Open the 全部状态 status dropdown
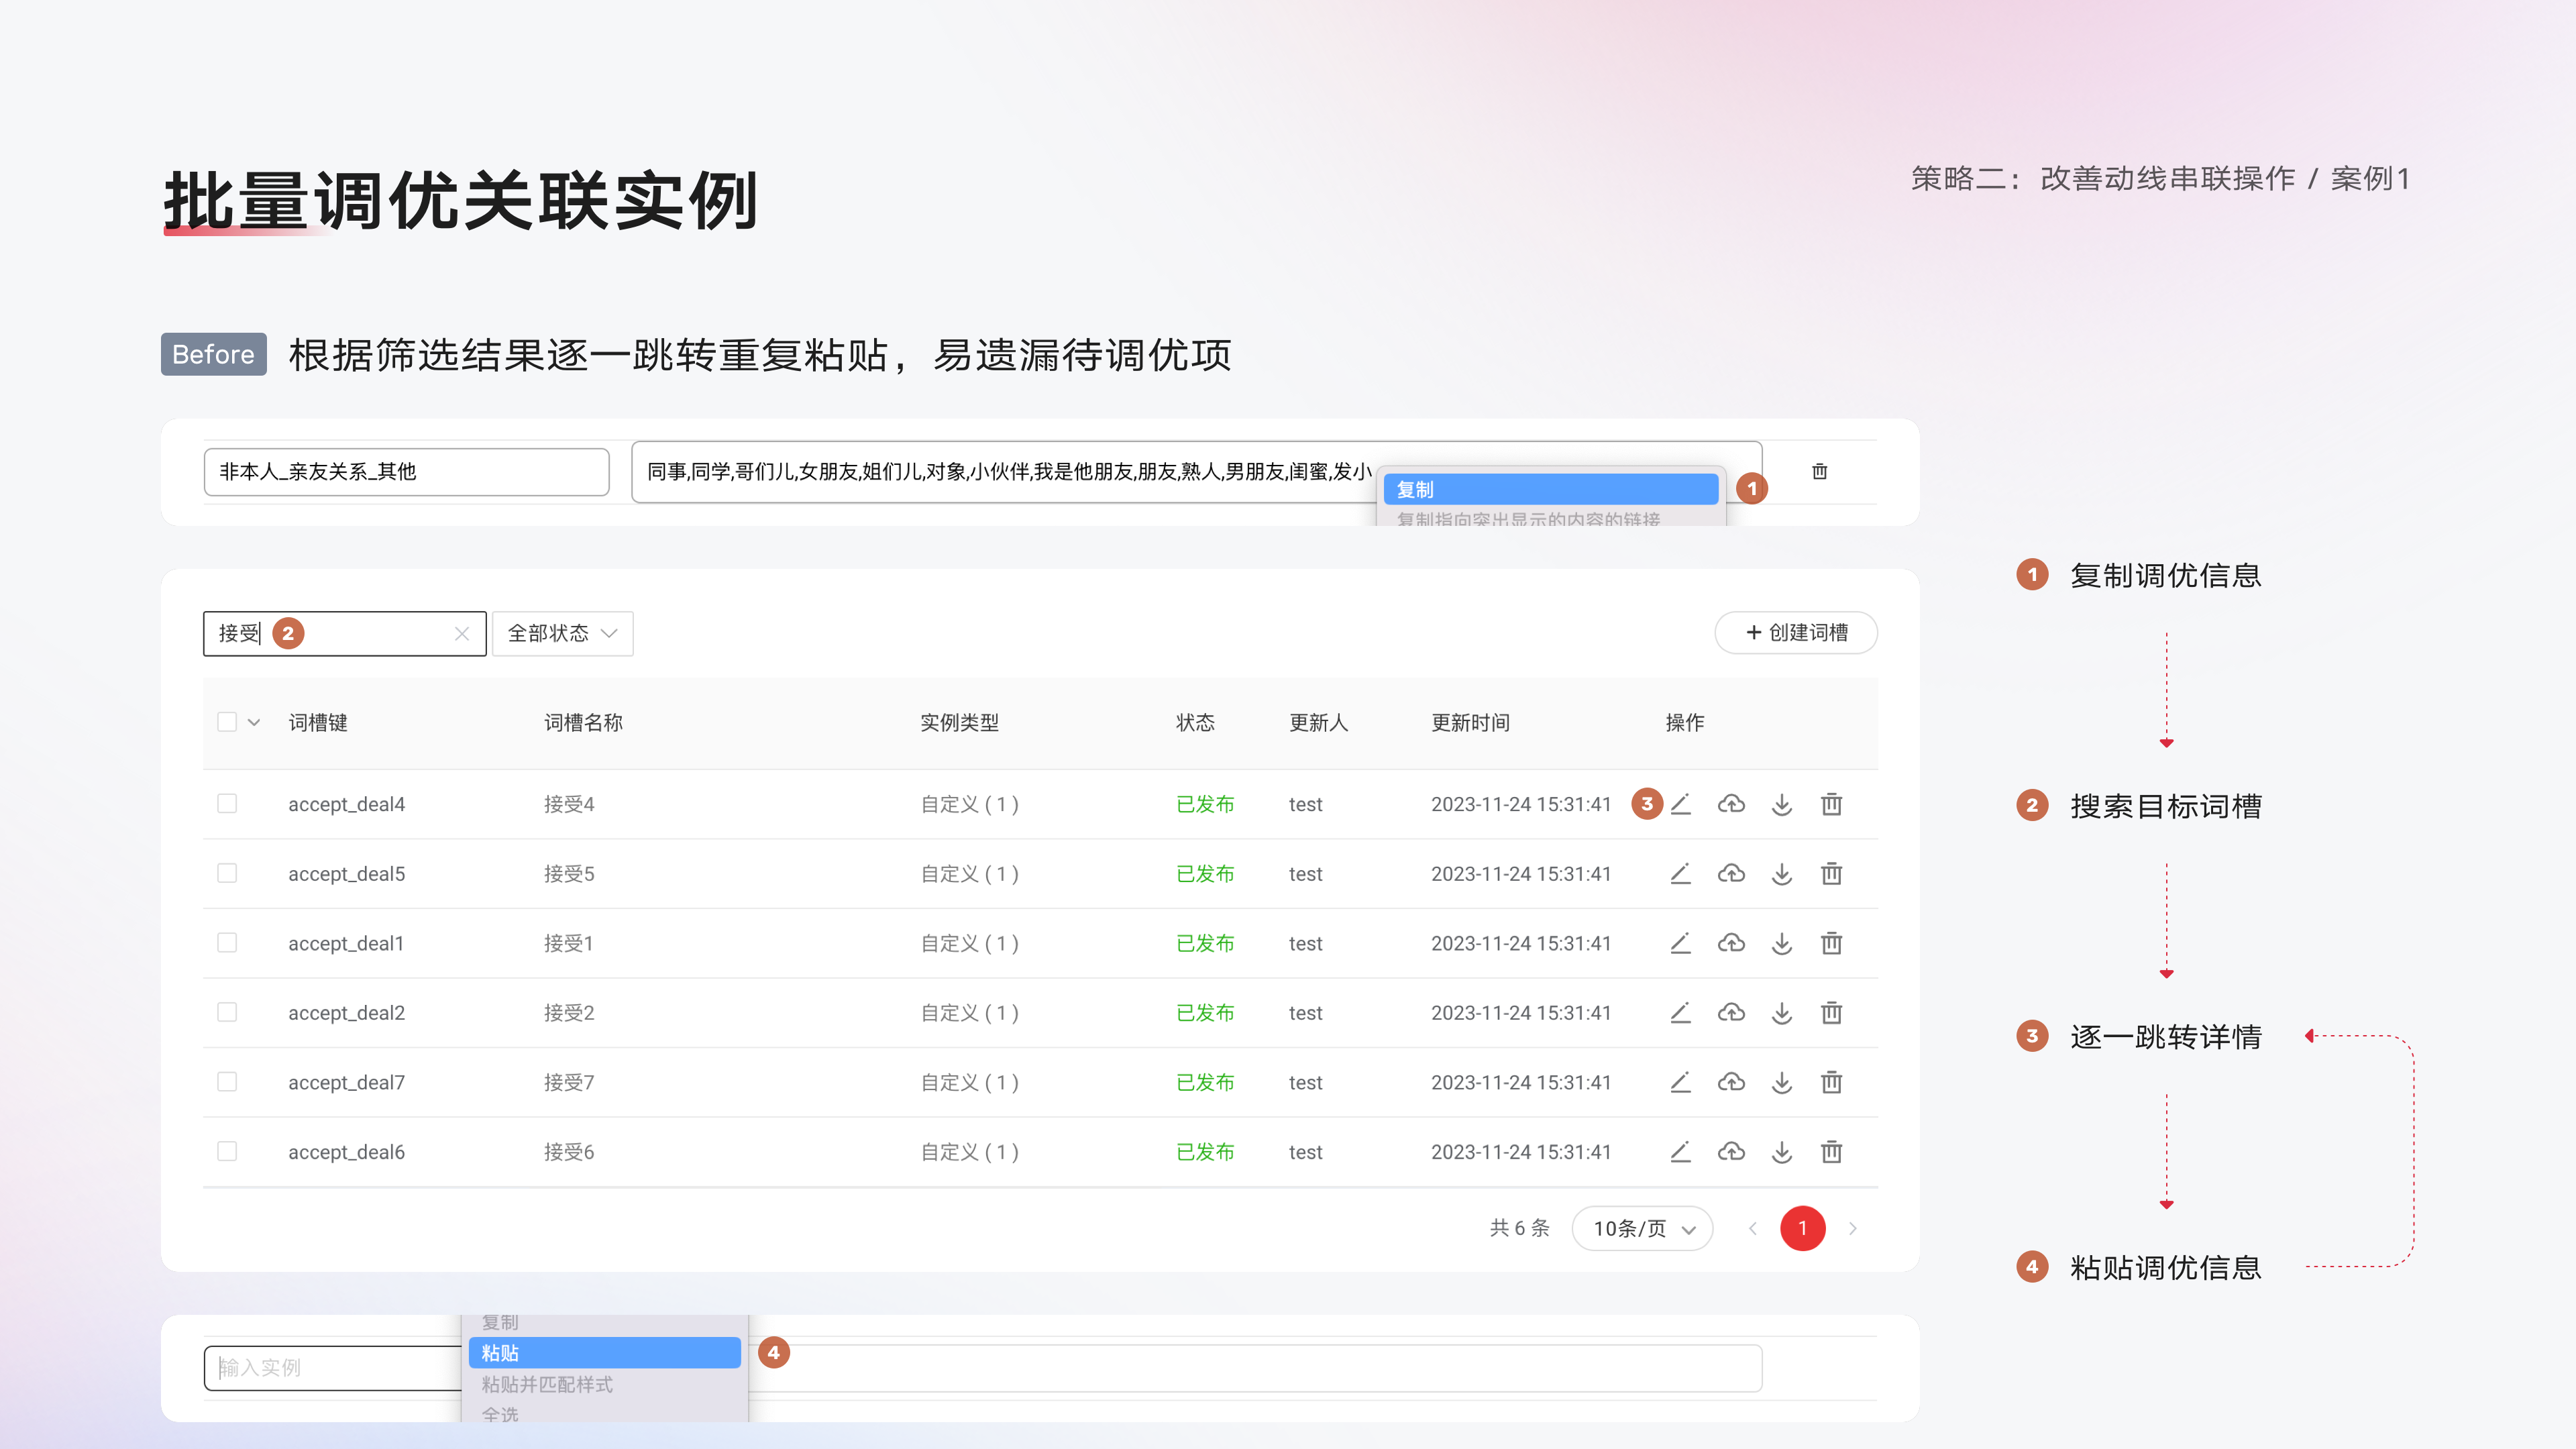Image resolution: width=2576 pixels, height=1449 pixels. point(562,633)
